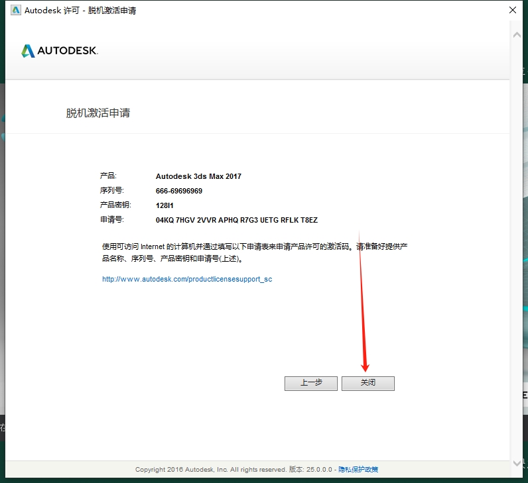Screen dimensions: 528x483
Task: Click the AUTODESK logo in the header
Action: (x=60, y=51)
